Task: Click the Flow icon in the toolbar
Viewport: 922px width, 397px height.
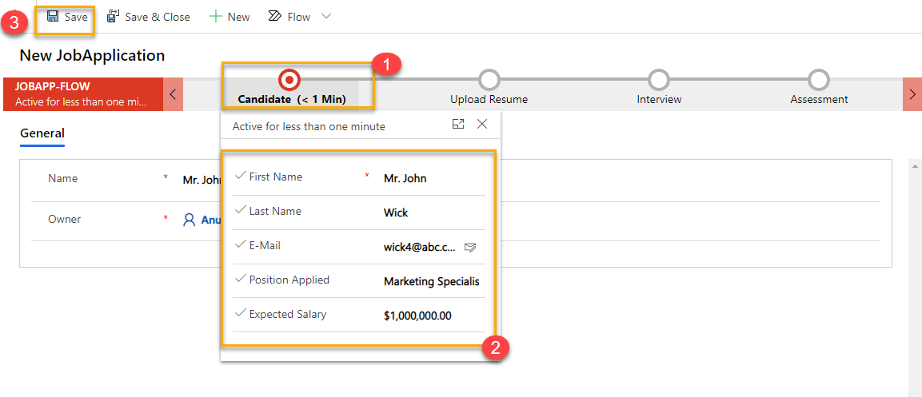Action: point(274,17)
